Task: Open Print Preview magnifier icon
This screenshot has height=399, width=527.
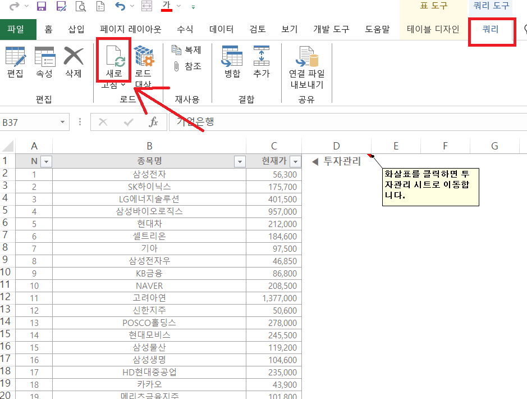Action: [x=81, y=6]
